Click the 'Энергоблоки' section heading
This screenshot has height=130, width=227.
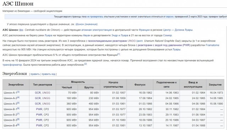15,74
